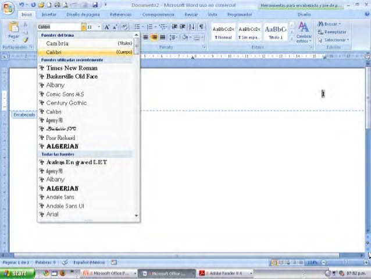The image size is (371, 279).
Task: Click the Sort A-Z icon
Action: [x=191, y=27]
